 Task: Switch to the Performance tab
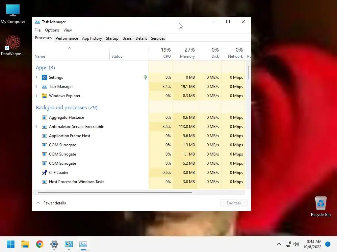pos(67,38)
